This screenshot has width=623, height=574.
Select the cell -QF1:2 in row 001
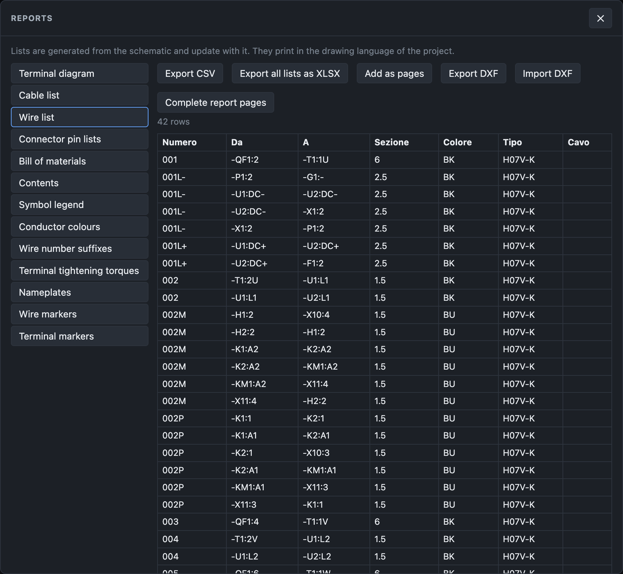[x=262, y=160]
